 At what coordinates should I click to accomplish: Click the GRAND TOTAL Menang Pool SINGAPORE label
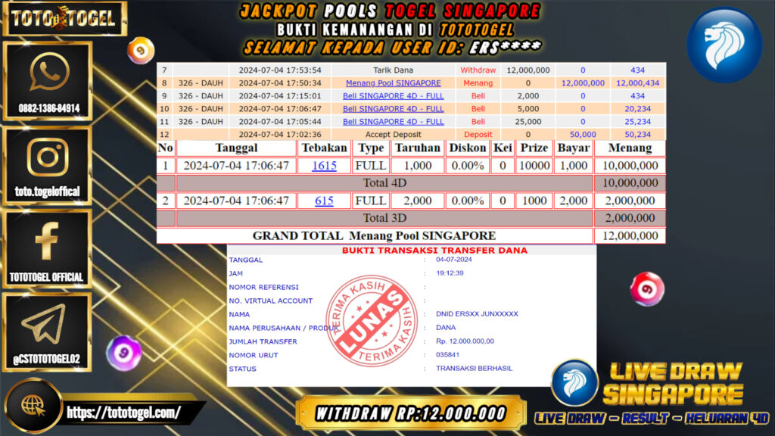(x=374, y=236)
